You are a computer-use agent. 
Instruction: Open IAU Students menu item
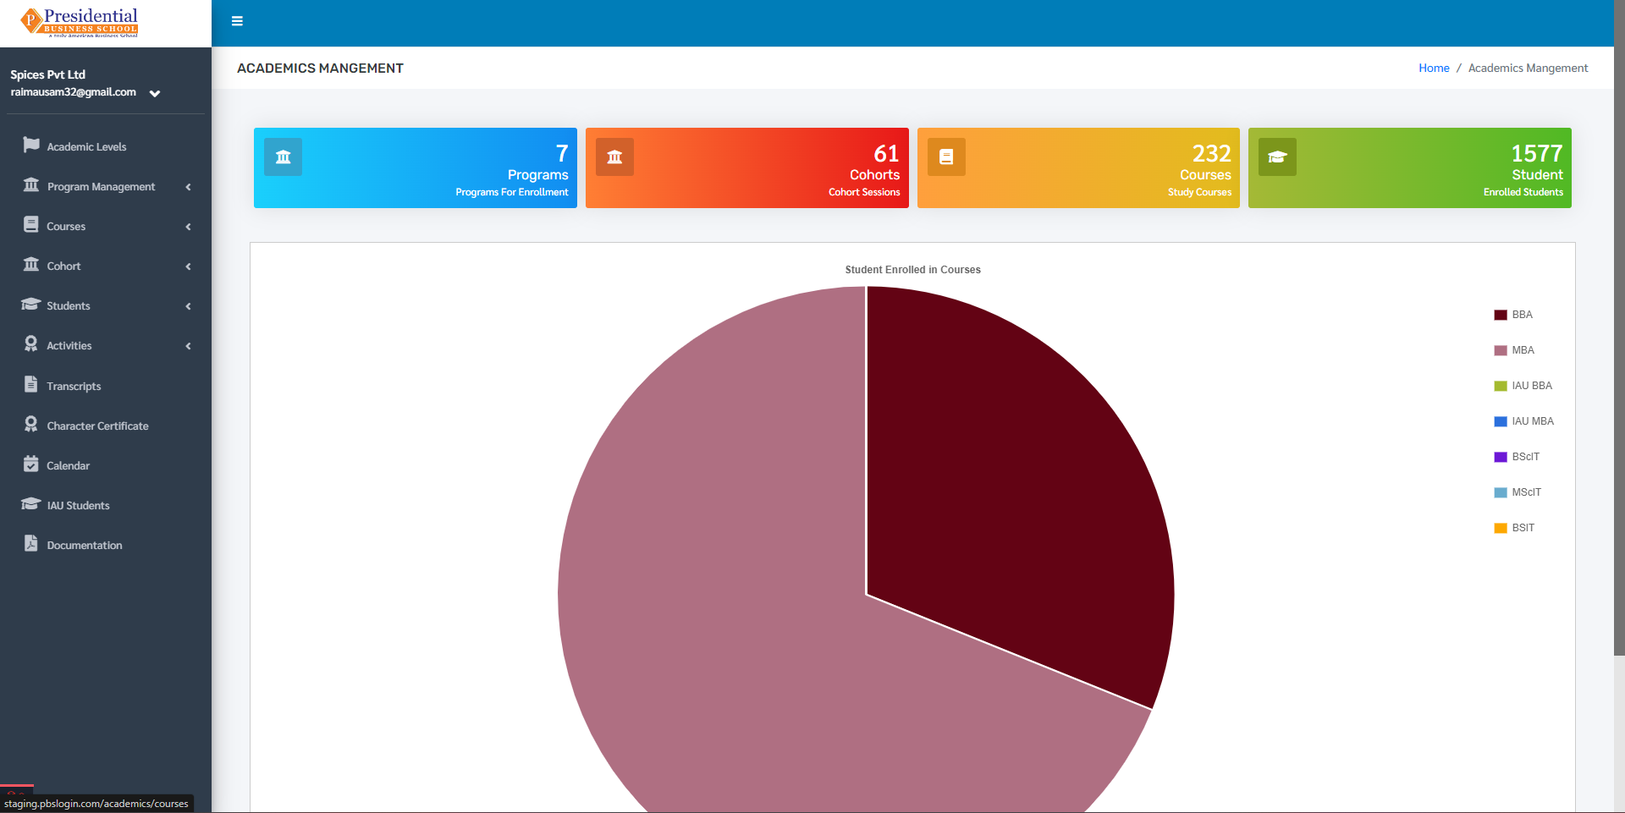pos(106,505)
